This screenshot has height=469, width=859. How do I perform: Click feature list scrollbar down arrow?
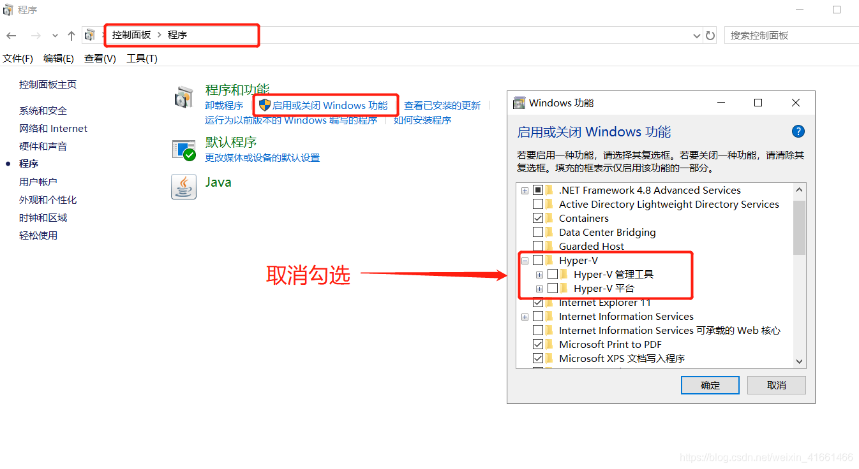click(x=799, y=361)
